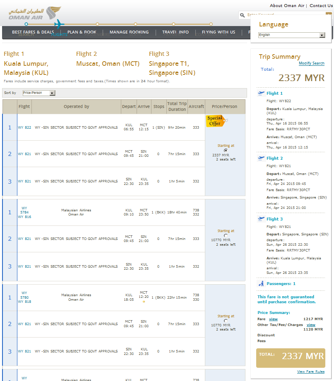This screenshot has width=334, height=381.
Task: Open the Sort by Price/Person dropdown
Action: (39, 93)
